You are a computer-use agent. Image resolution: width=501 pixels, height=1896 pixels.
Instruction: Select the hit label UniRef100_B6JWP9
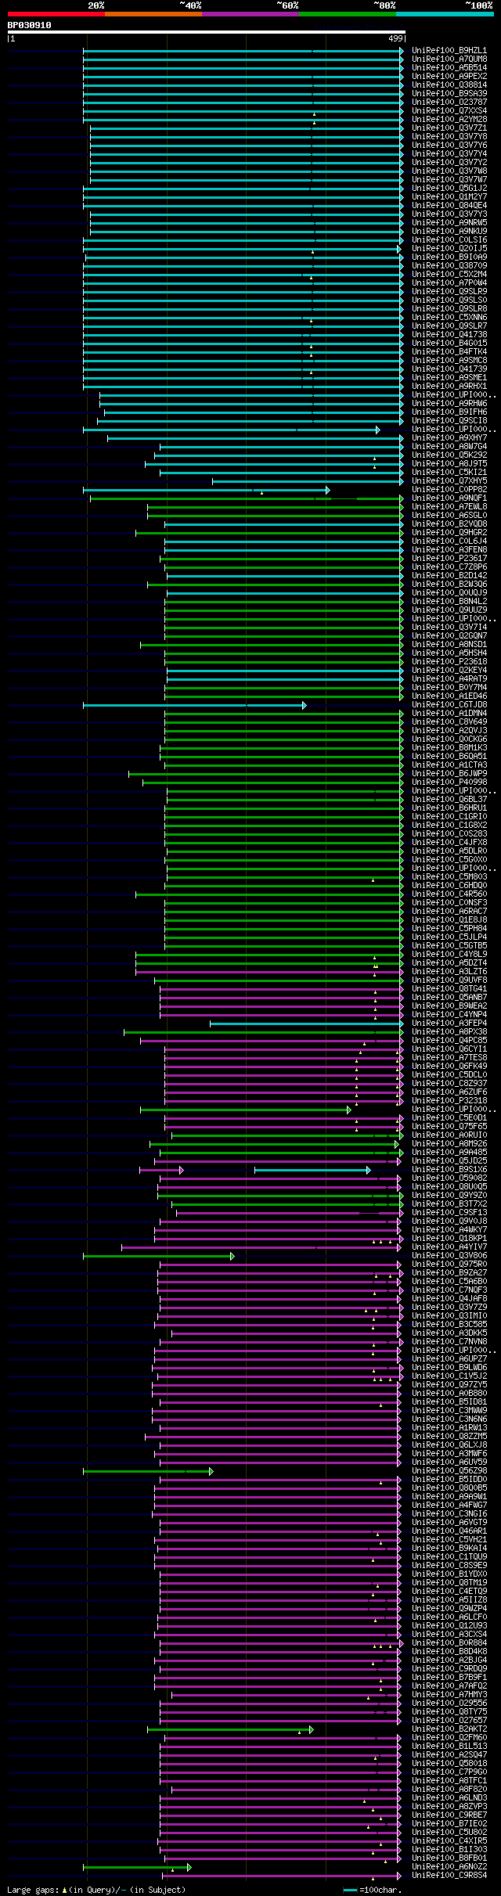[449, 774]
